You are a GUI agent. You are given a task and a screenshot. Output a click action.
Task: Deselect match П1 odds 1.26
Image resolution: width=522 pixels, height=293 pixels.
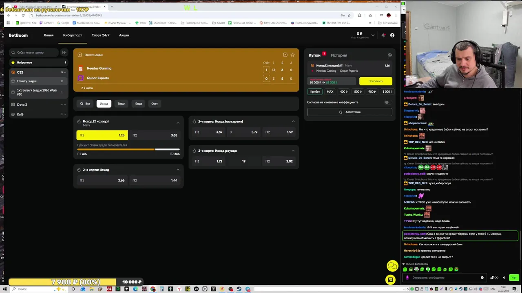tap(102, 135)
